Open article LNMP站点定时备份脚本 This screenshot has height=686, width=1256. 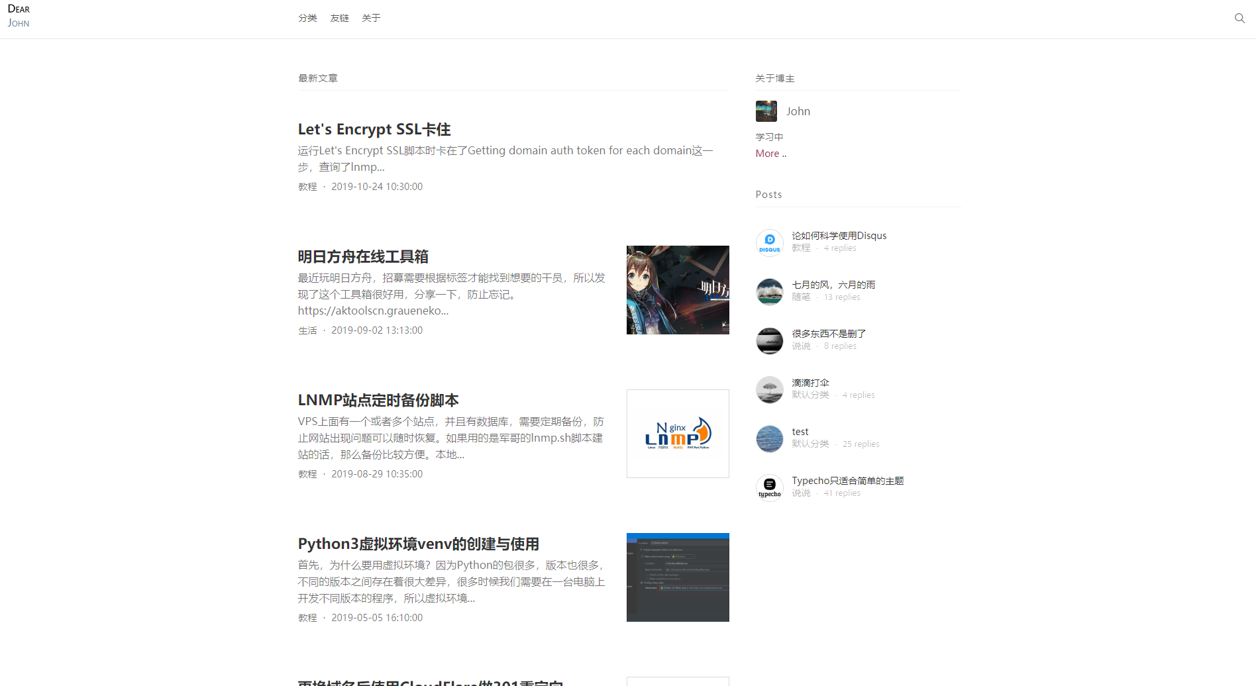pyautogui.click(x=378, y=400)
